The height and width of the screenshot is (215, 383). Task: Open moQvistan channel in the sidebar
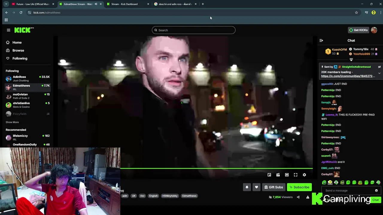[x=28, y=96]
